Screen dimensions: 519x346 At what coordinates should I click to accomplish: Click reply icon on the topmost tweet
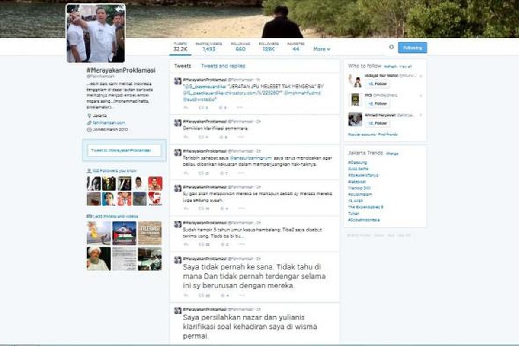coord(186,108)
